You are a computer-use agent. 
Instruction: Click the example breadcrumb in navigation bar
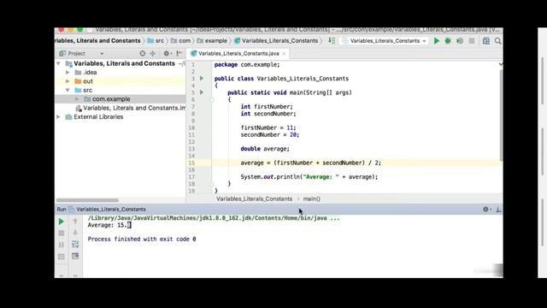[212, 41]
